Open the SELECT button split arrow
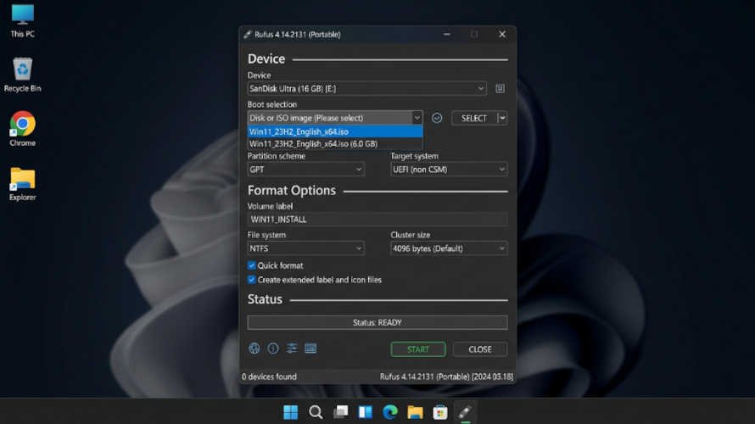Screen dimensions: 755x424 point(502,118)
